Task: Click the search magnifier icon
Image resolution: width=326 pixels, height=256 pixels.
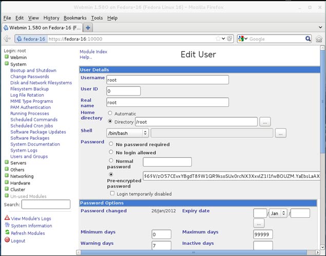Action: coord(308,39)
